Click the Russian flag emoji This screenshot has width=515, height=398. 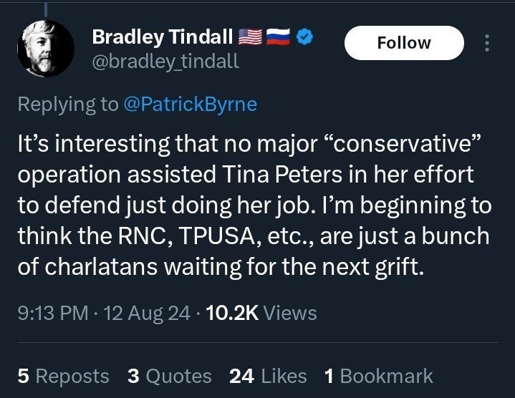pos(277,37)
